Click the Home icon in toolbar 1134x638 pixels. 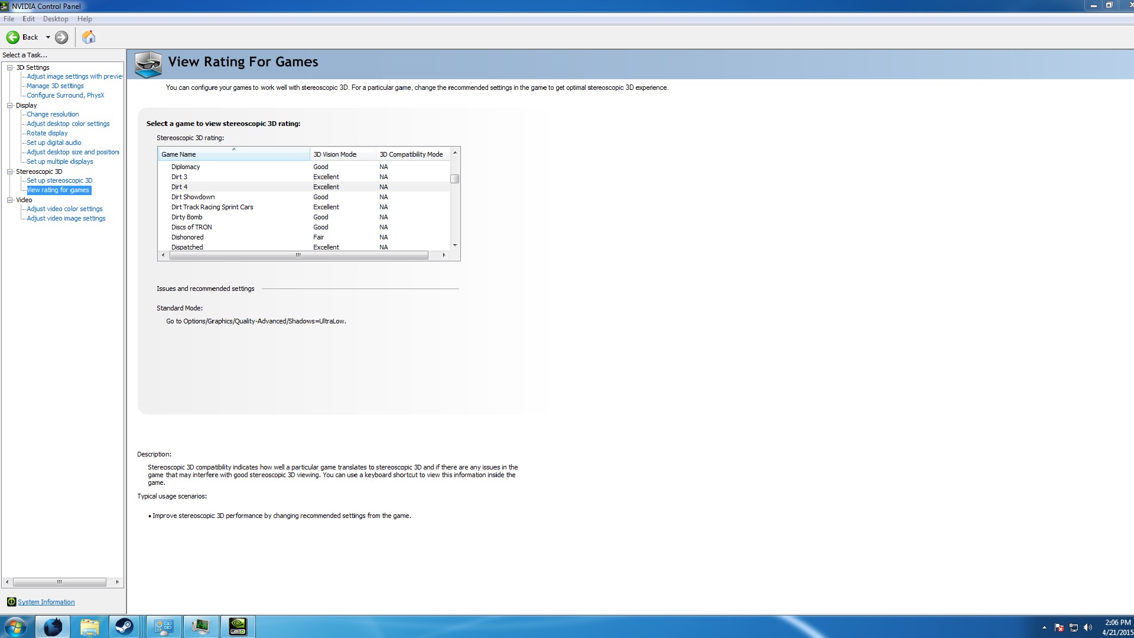(89, 37)
